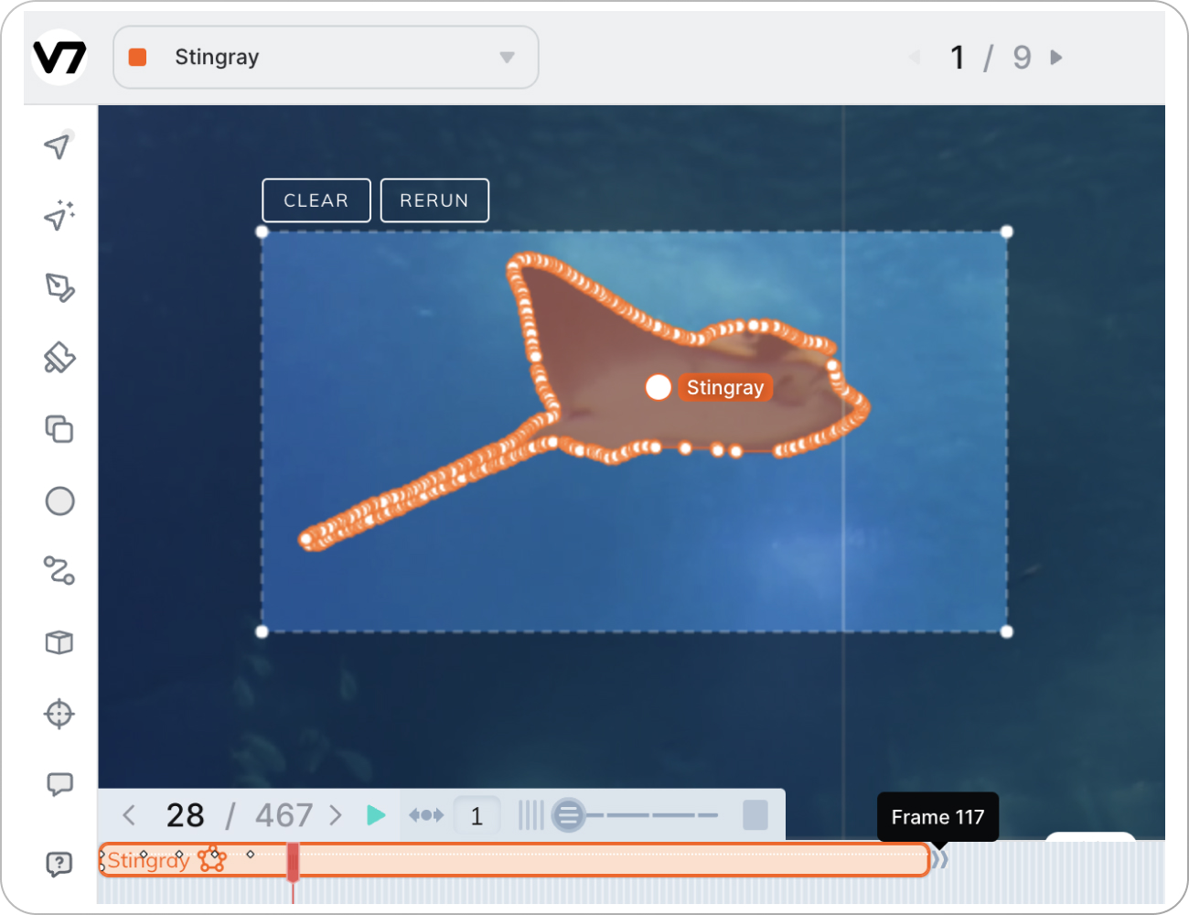Activate the polyline tool

[59, 571]
